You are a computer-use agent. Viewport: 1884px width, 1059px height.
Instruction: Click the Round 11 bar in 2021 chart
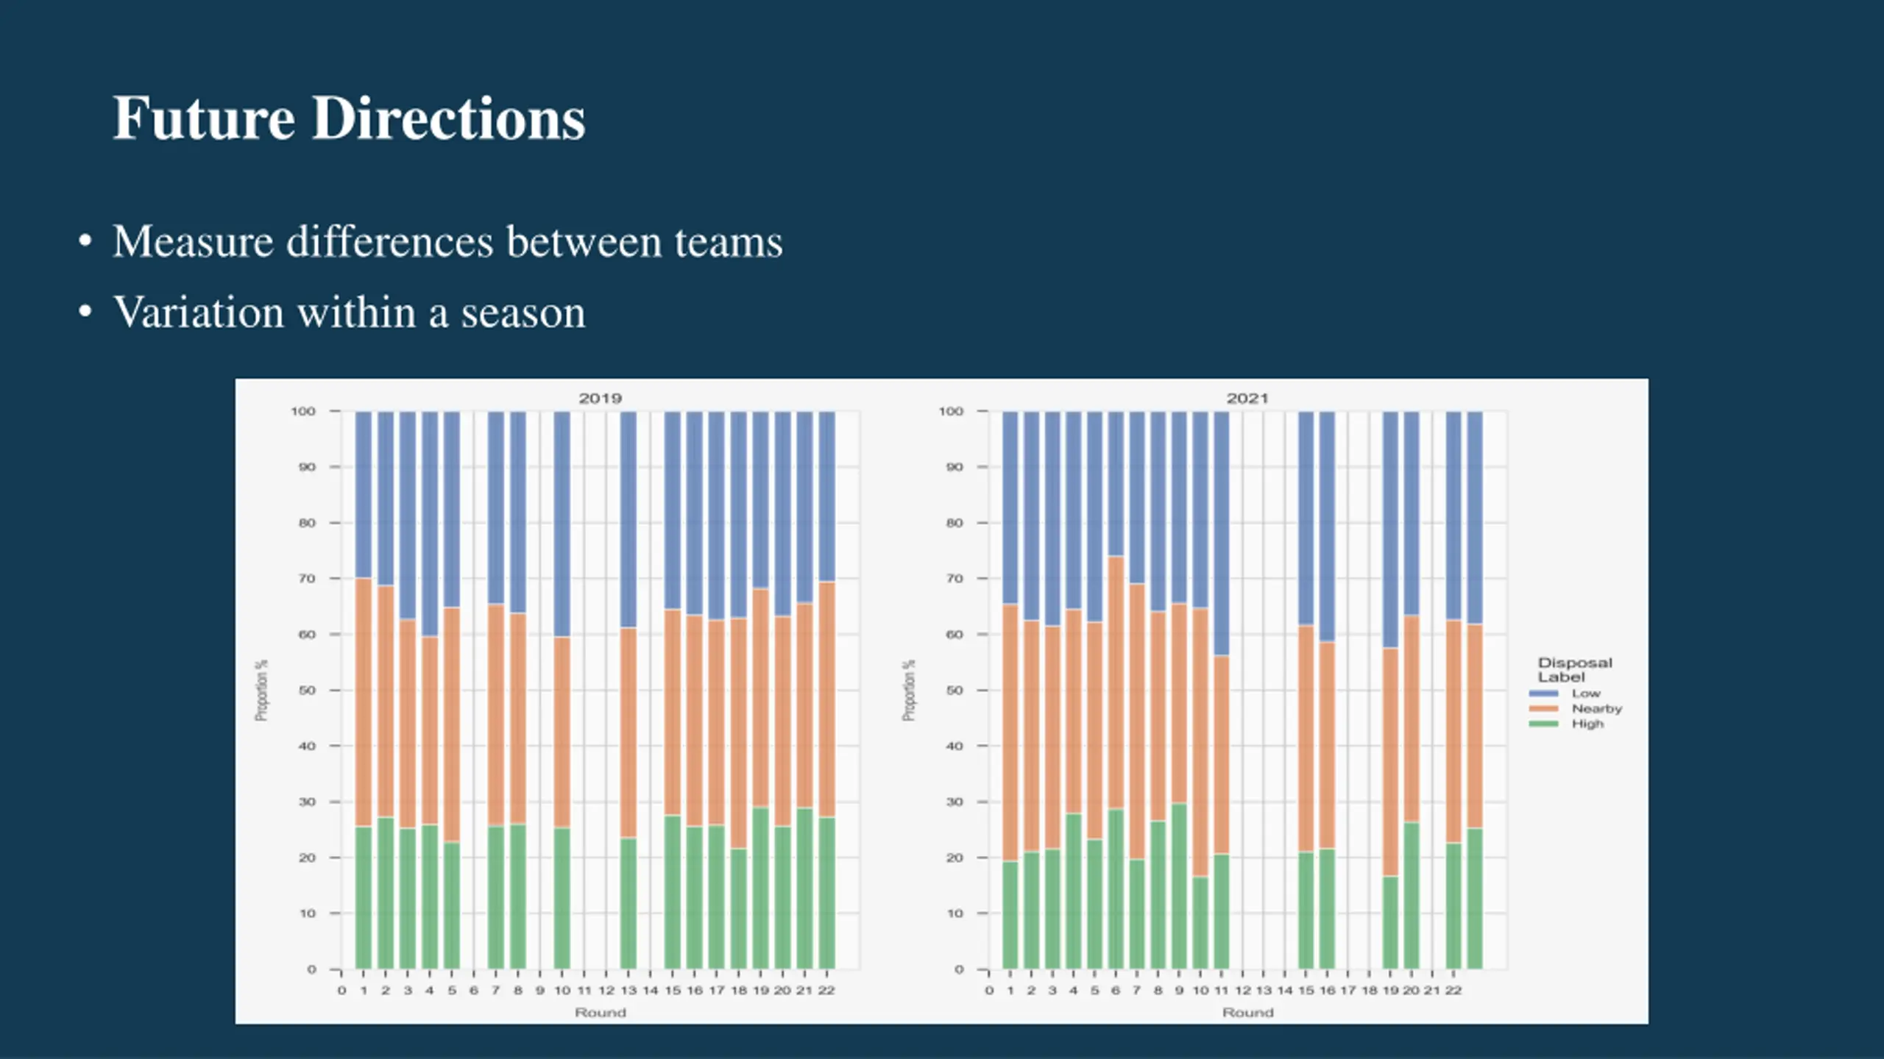pyautogui.click(x=1221, y=690)
